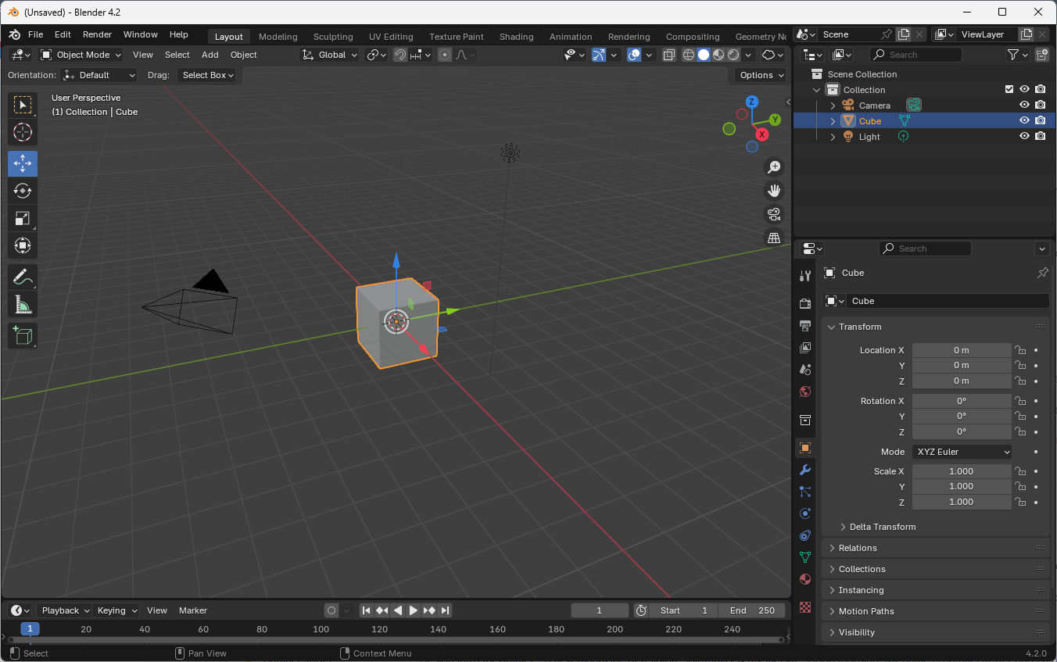Open the World properties tab
The height and width of the screenshot is (662, 1057).
pyautogui.click(x=805, y=391)
